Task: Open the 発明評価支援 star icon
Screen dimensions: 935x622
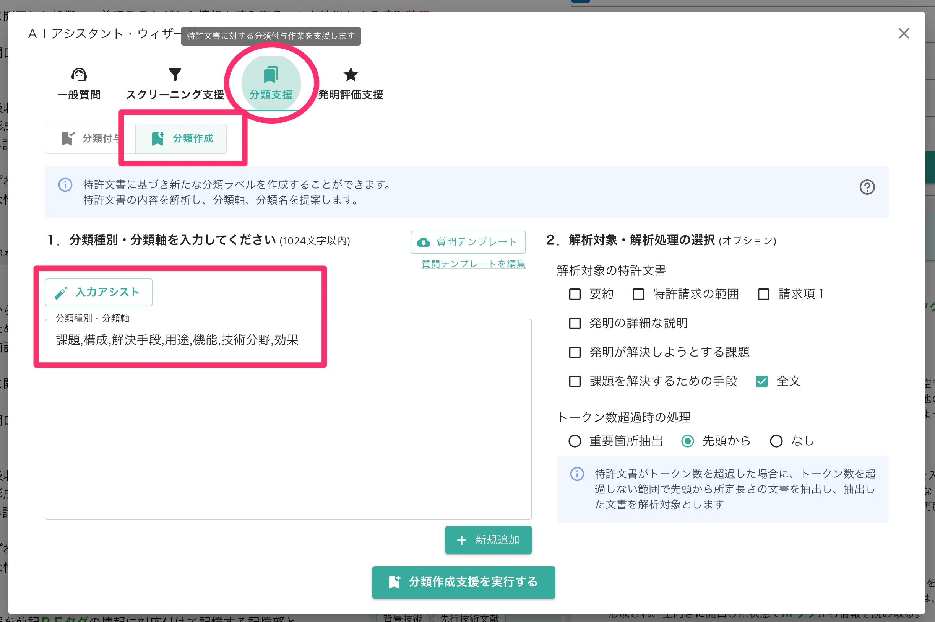Action: [351, 74]
